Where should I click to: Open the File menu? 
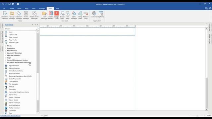[4, 9]
